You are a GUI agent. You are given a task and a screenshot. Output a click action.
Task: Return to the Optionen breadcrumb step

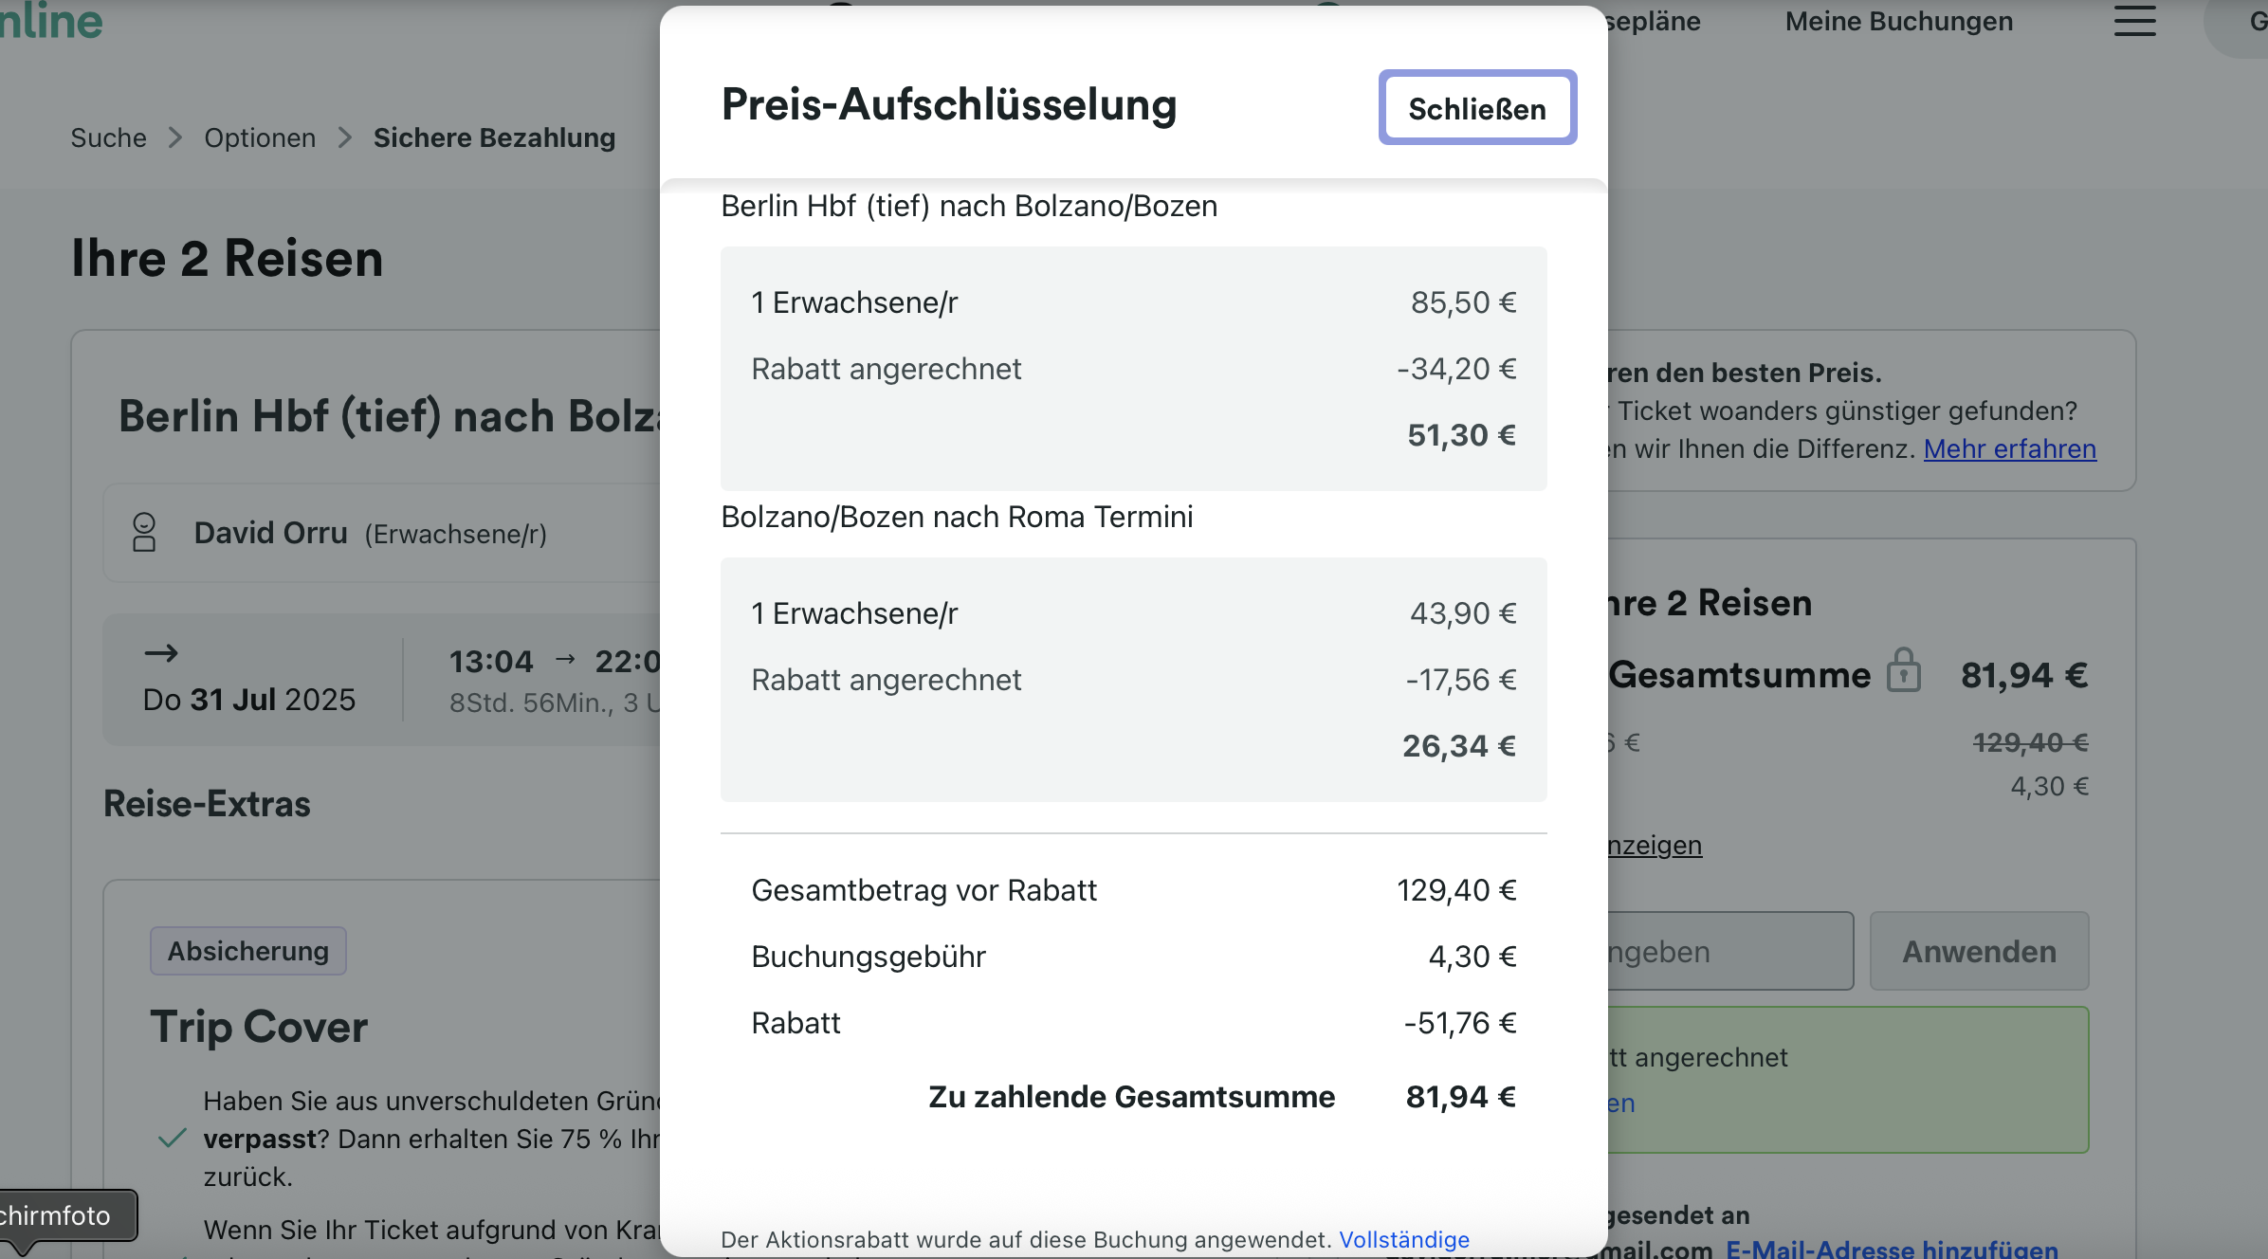pos(260,138)
